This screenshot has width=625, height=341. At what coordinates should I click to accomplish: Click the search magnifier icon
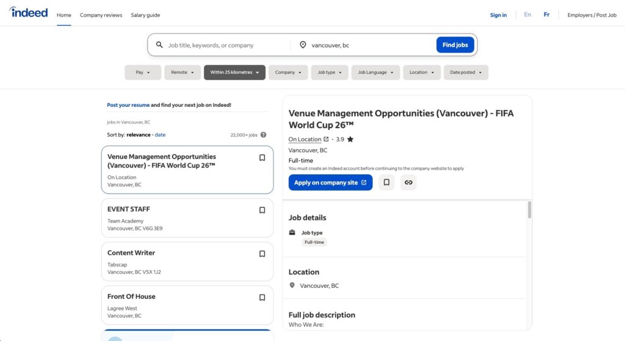(x=159, y=45)
